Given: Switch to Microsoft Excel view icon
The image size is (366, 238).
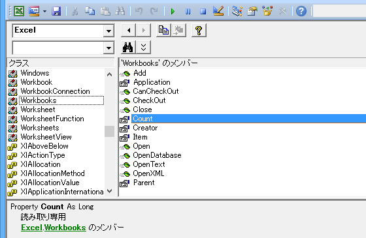Looking at the screenshot, I should pyautogui.click(x=19, y=11).
